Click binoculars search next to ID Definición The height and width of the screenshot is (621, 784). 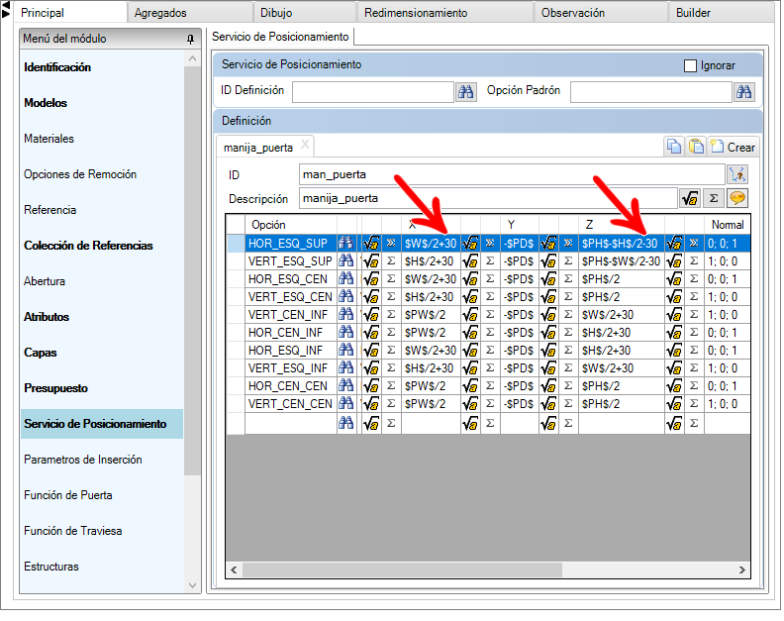point(466,91)
